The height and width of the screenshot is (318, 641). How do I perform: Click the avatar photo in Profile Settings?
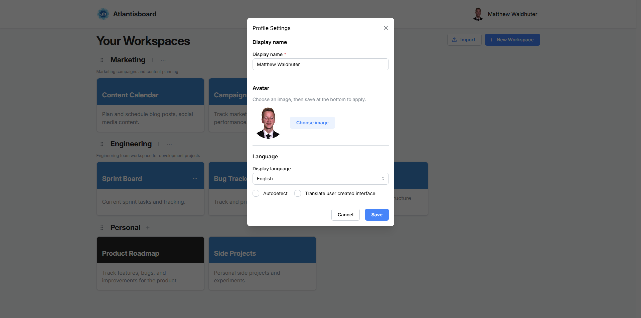[x=268, y=123]
